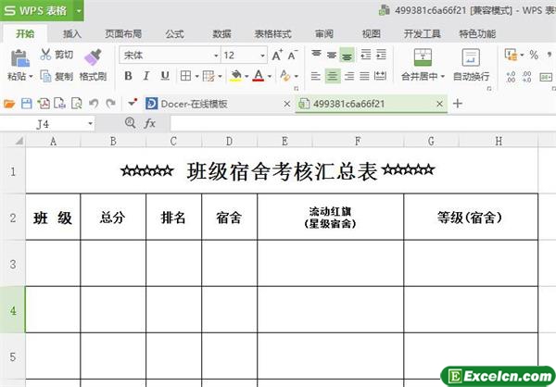Toggle Italic formatting
556x387 pixels.
pyautogui.click(x=145, y=76)
